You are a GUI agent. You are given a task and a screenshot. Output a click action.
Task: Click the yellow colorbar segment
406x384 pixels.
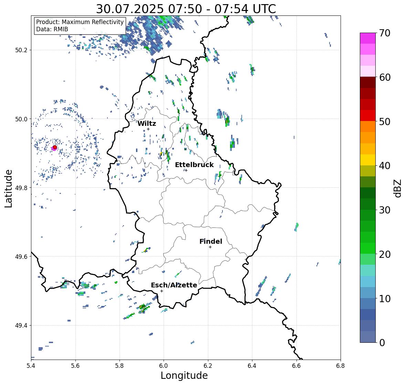[x=368, y=160]
